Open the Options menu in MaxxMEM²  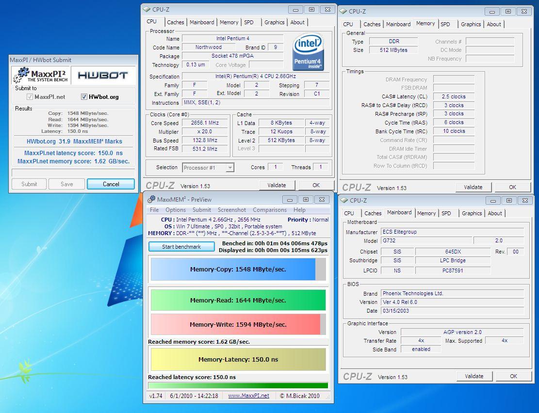point(175,210)
